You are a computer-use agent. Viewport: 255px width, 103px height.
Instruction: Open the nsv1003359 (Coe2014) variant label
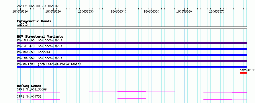point(34,52)
